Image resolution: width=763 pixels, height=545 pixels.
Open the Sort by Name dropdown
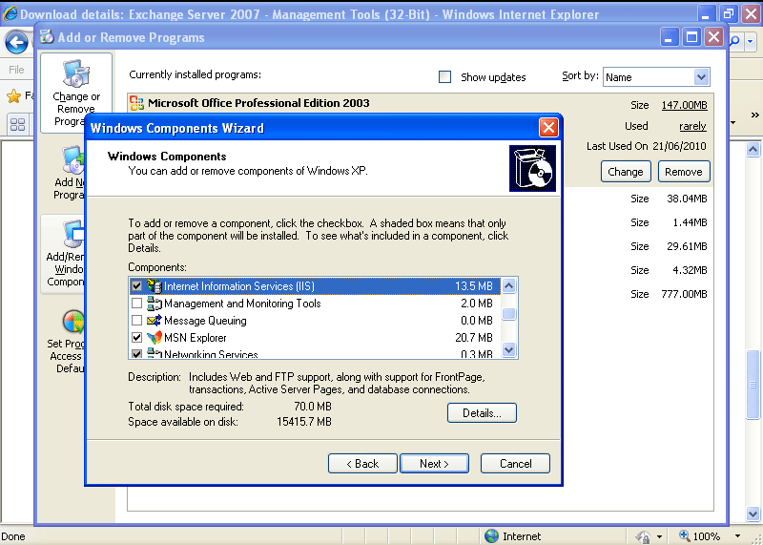[701, 77]
